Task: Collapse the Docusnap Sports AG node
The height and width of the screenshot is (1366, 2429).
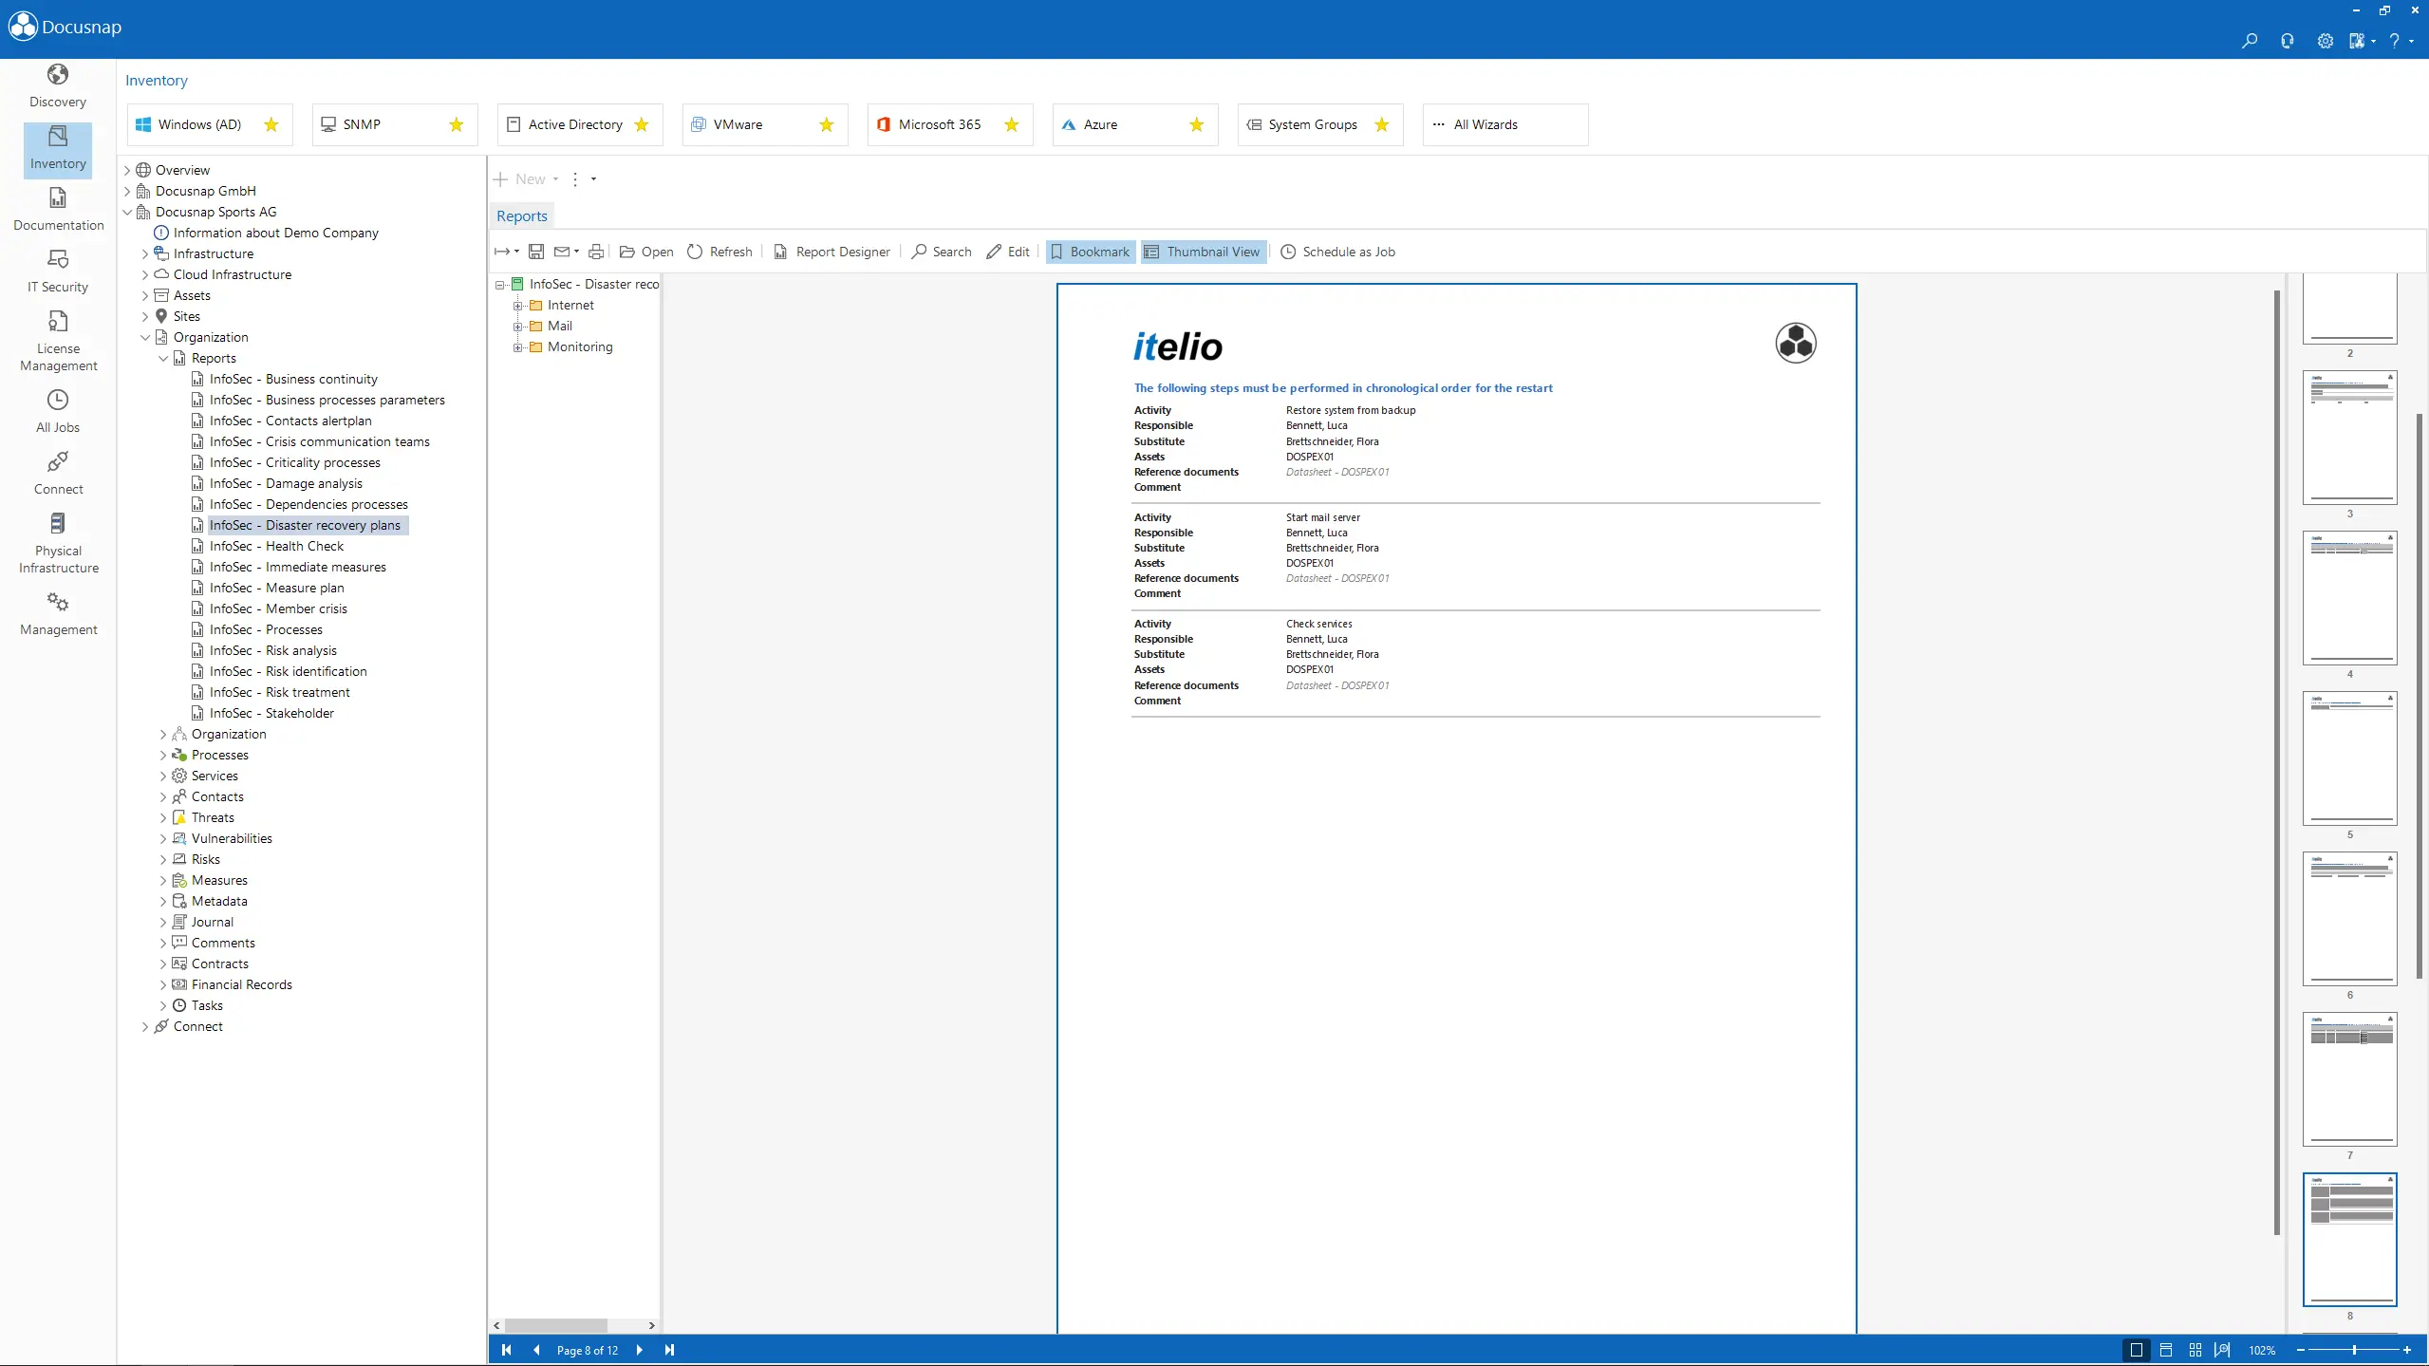Action: point(127,212)
